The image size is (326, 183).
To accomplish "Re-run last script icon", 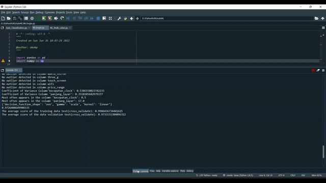I will (62, 18).
